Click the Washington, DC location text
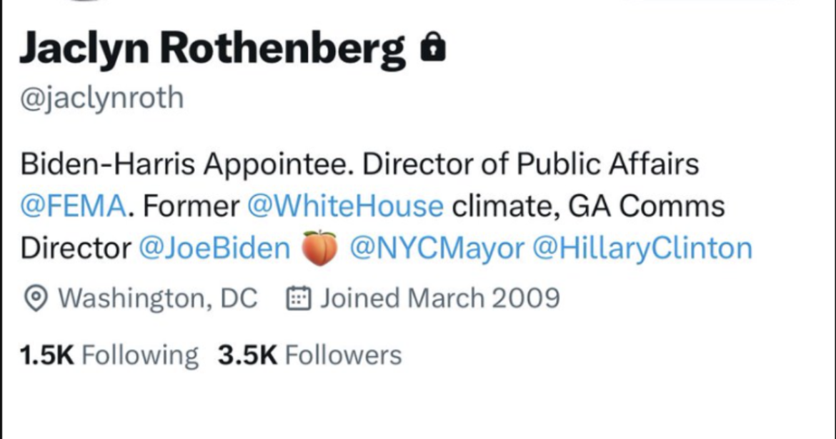 click(x=157, y=298)
